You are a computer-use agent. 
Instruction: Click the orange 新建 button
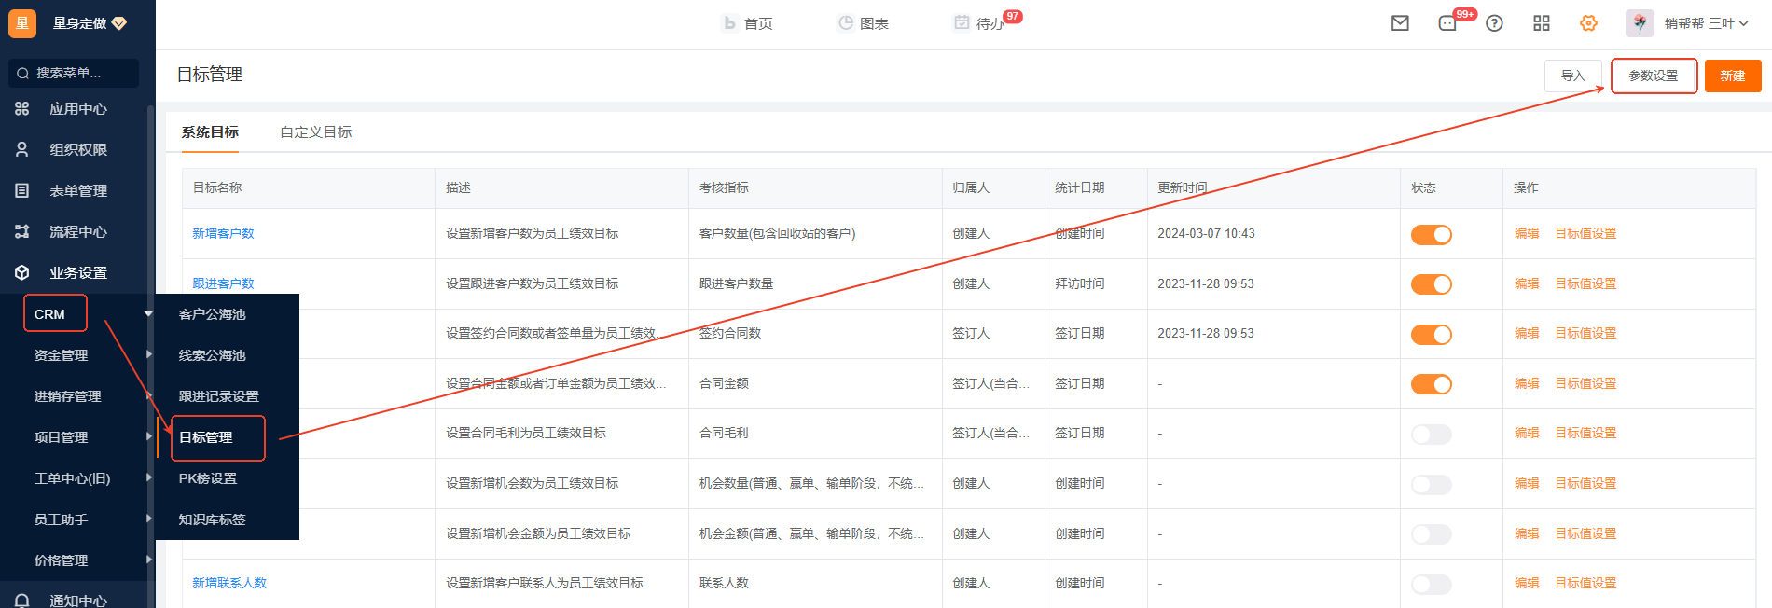[1732, 76]
